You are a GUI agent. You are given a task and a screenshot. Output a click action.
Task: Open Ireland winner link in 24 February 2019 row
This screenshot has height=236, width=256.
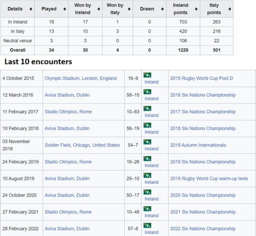tap(152, 166)
